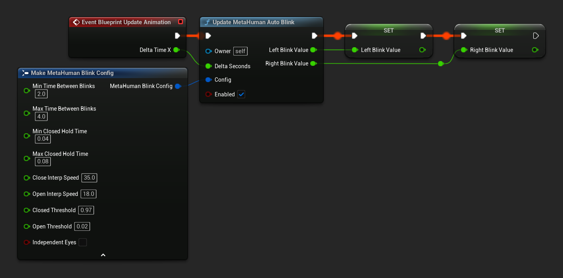Click the Max Closed Hold Time input pin

(x=27, y=159)
